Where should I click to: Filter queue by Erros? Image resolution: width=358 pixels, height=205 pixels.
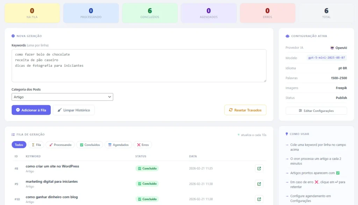143,145
